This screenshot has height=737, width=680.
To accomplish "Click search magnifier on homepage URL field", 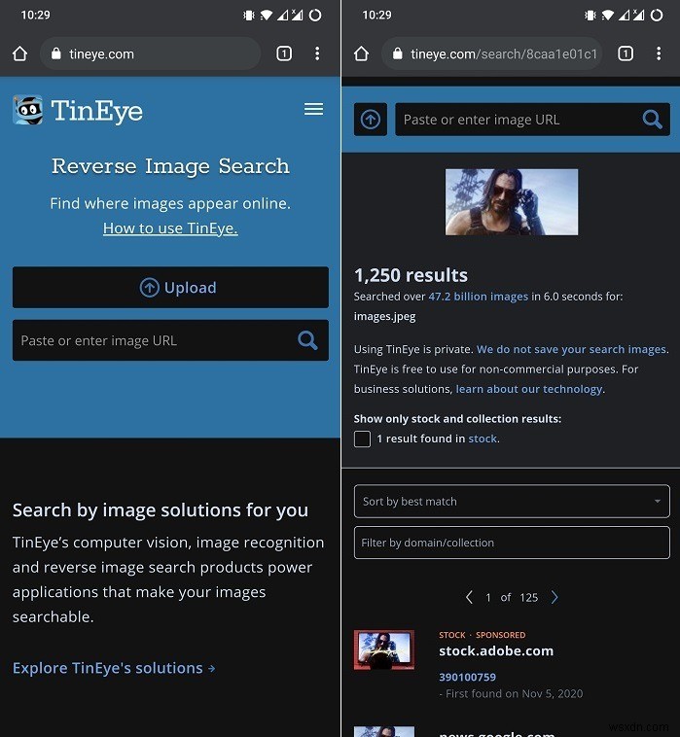I will coord(307,340).
